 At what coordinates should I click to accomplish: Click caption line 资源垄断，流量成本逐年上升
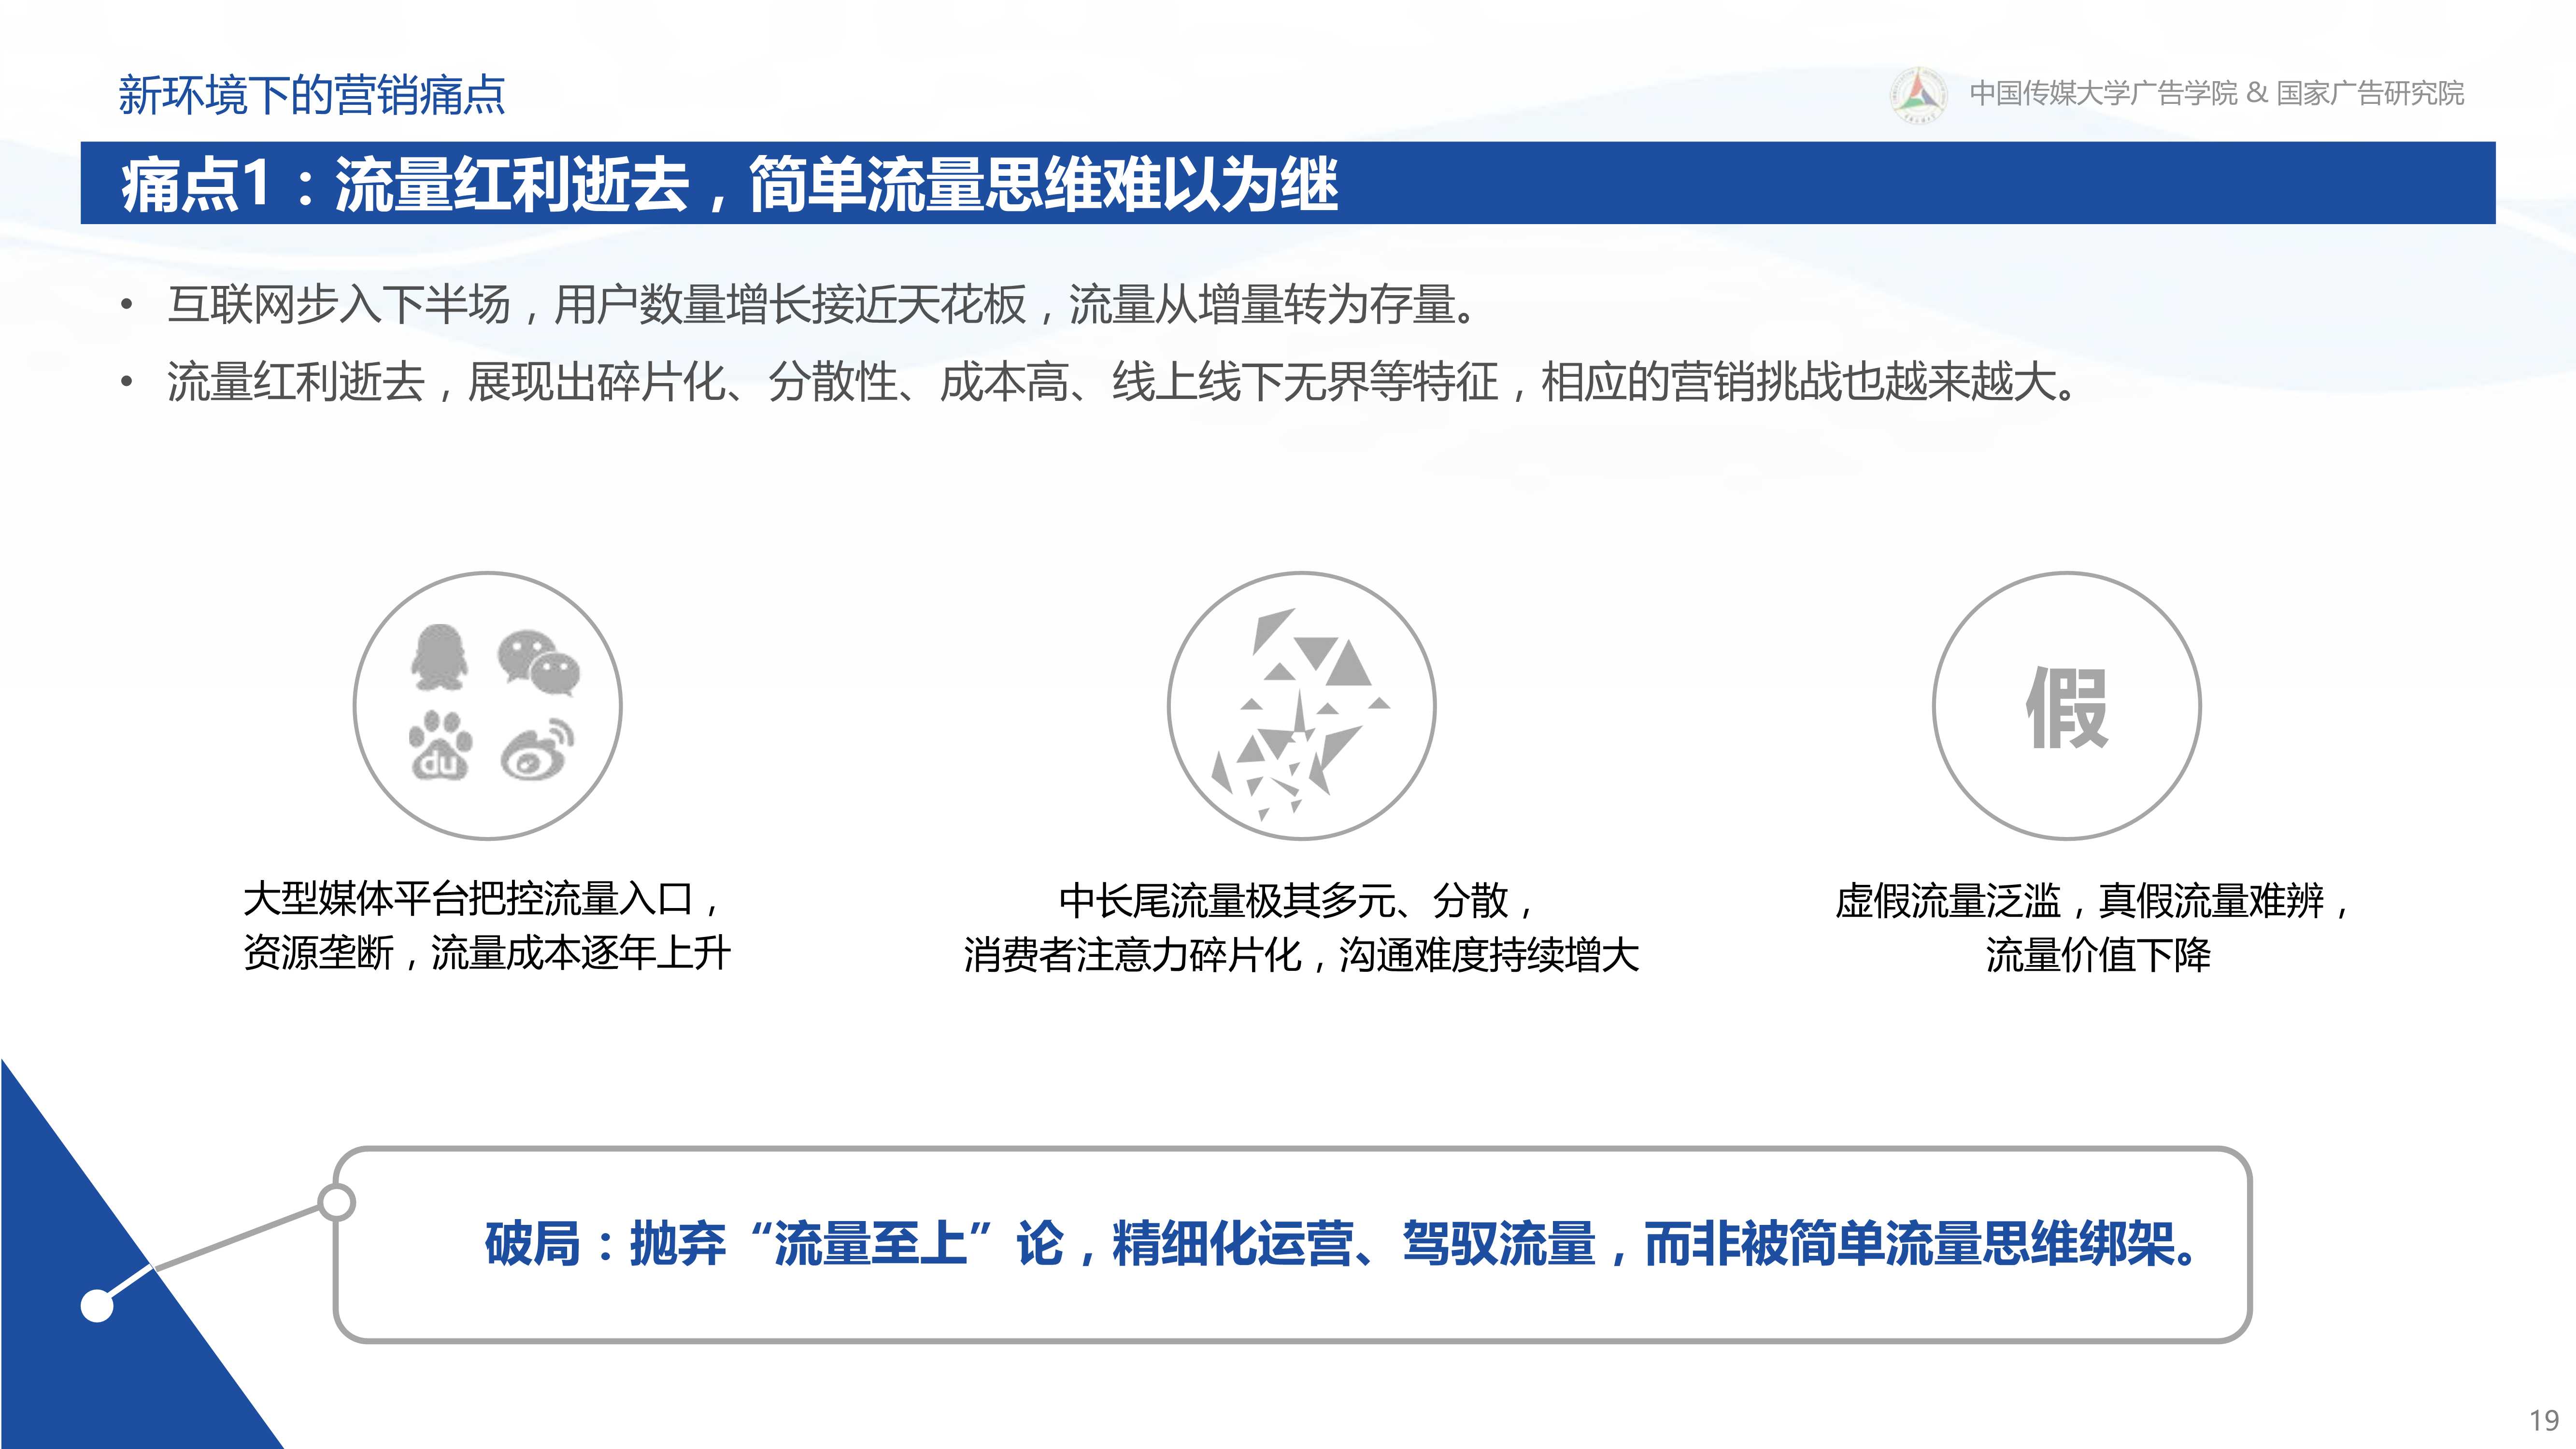(x=487, y=952)
